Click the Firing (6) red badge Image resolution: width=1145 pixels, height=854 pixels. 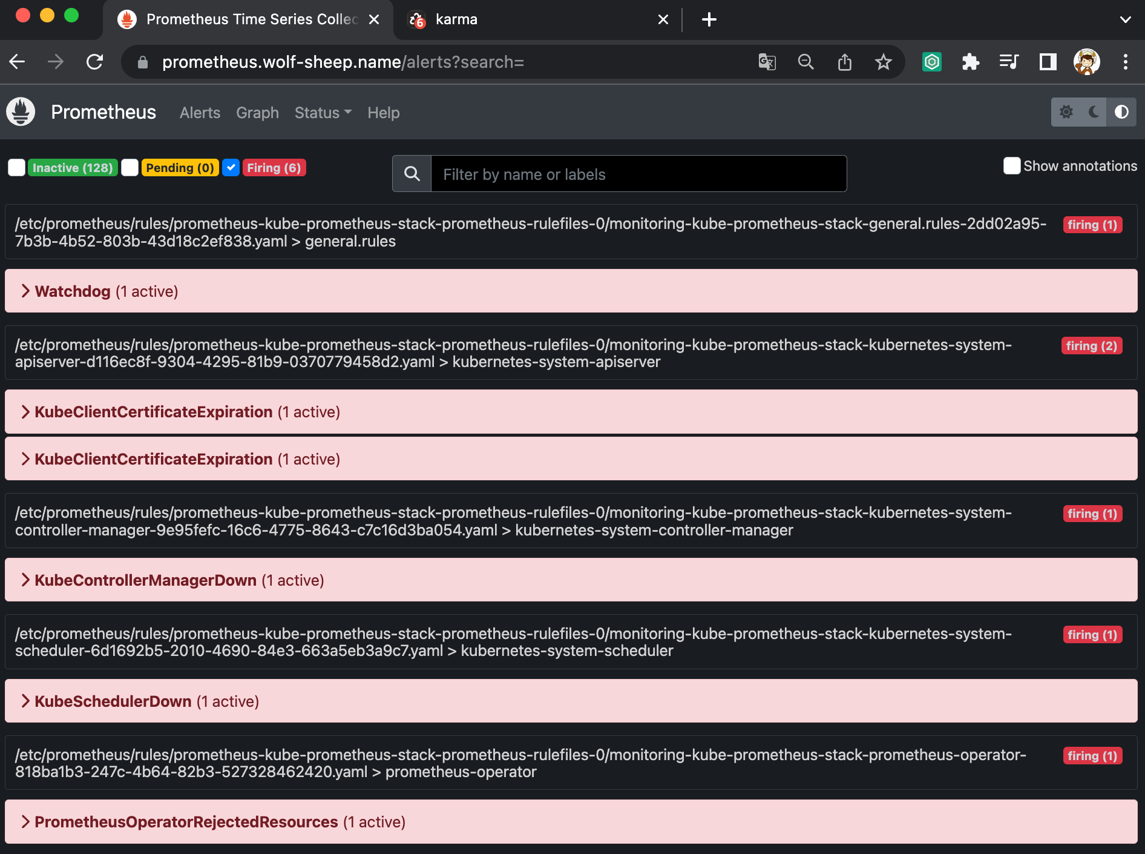pyautogui.click(x=274, y=168)
